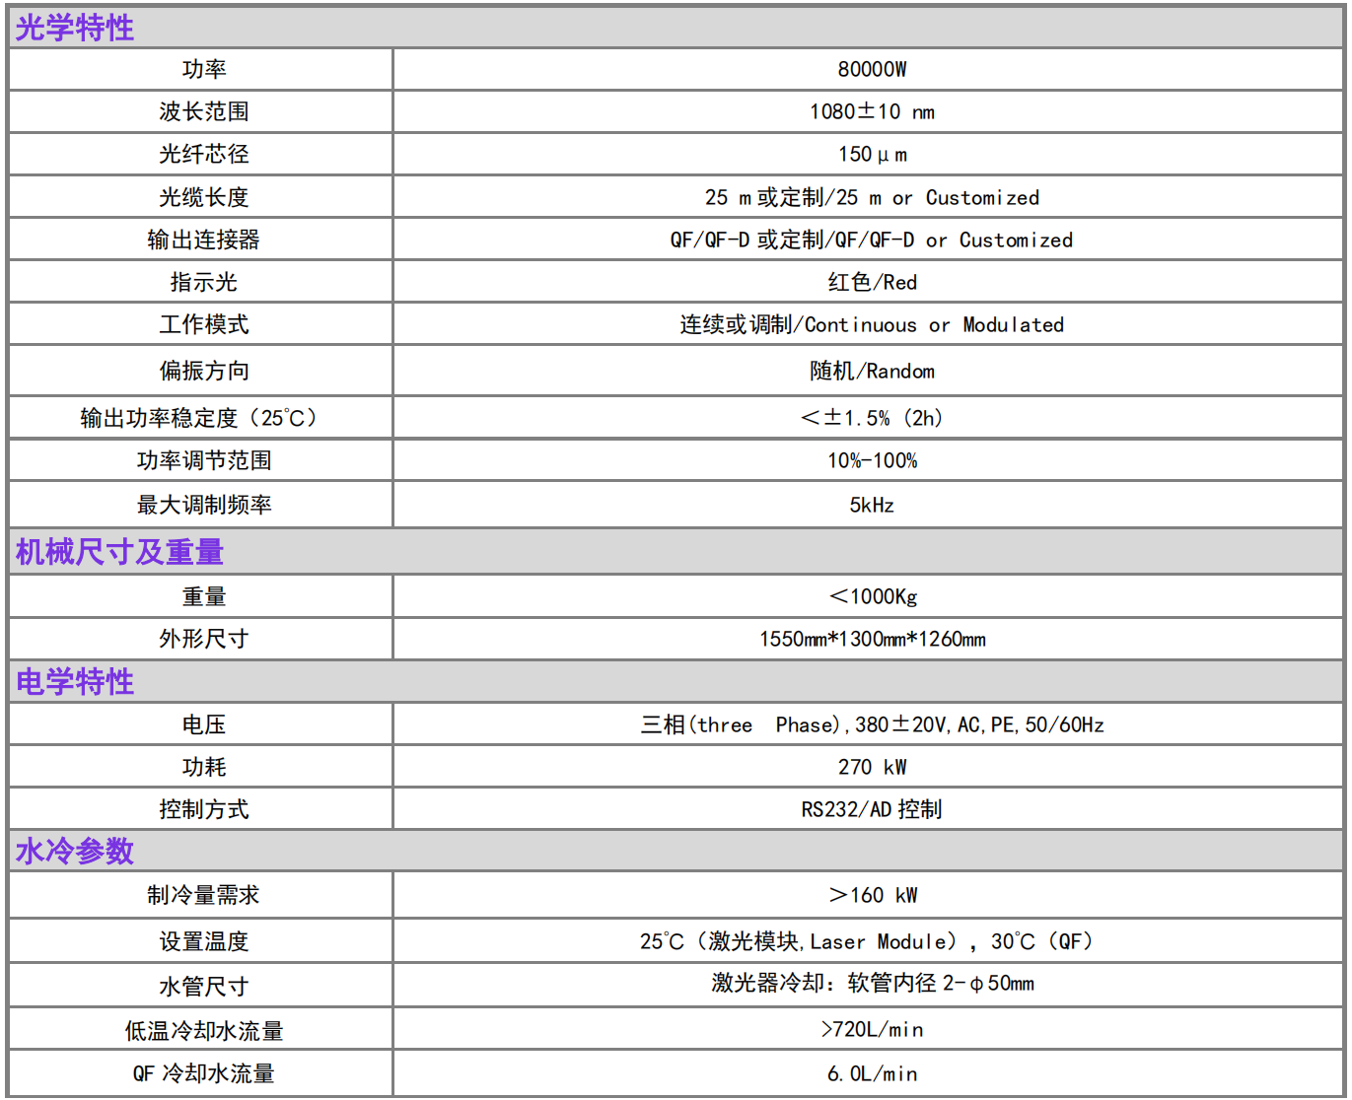Image resolution: width=1352 pixels, height=1100 pixels.
Task: Click the 随机/Random polarization value
Action: [x=872, y=371]
